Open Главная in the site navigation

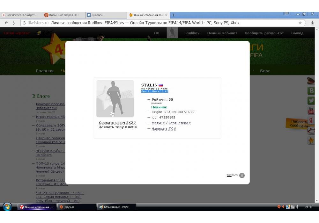tap(45, 71)
